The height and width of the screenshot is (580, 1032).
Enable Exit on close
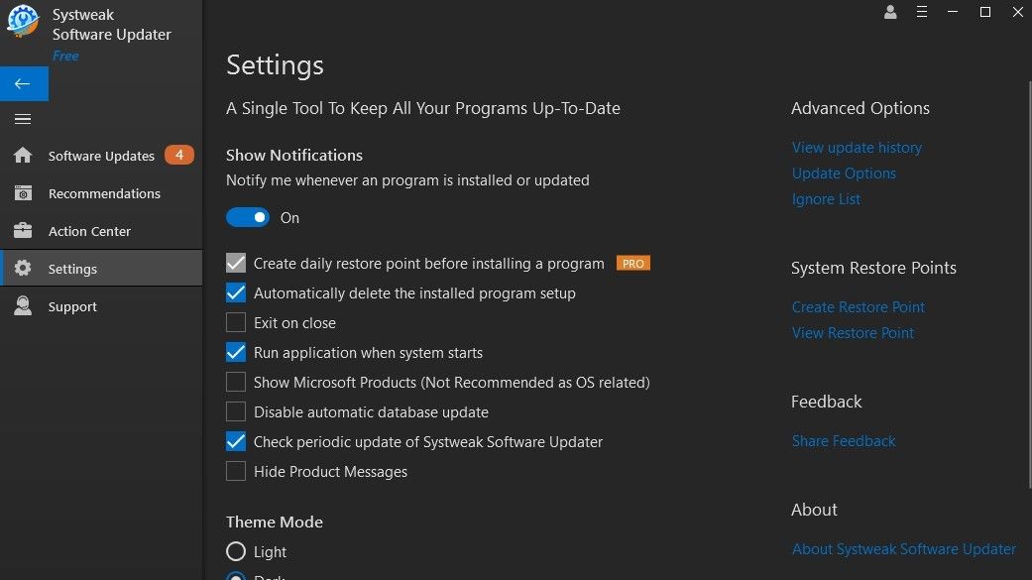[x=236, y=322]
